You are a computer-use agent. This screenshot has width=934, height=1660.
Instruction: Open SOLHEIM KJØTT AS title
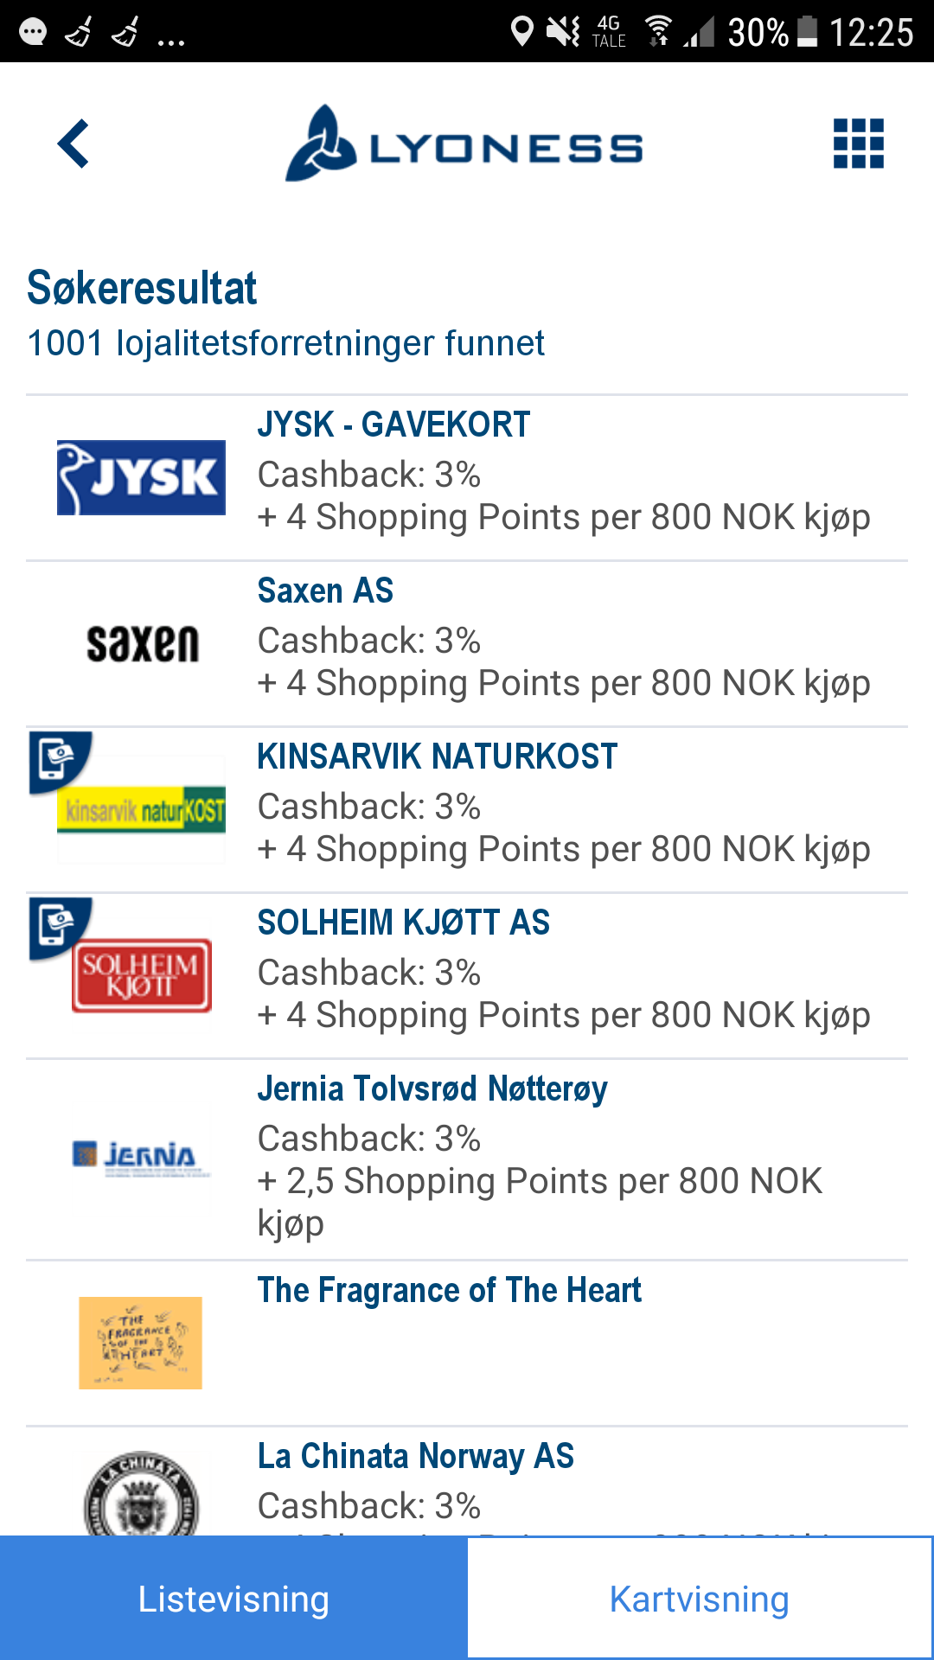point(403,923)
